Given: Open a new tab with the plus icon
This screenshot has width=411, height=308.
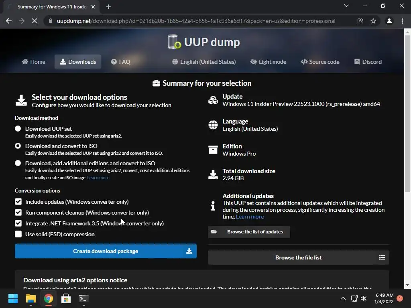Looking at the screenshot, I should (108, 7).
